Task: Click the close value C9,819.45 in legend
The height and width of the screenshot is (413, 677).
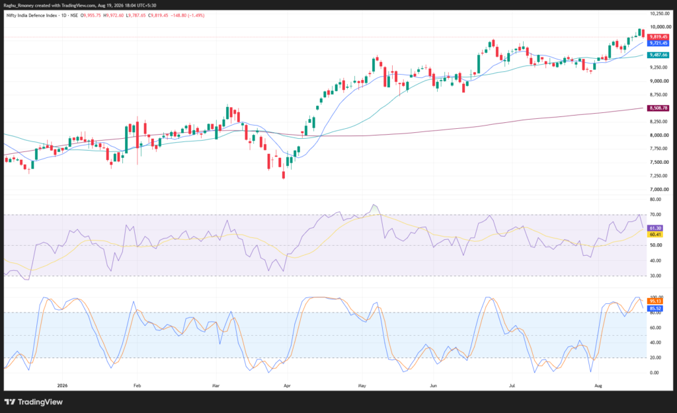Action: (158, 16)
